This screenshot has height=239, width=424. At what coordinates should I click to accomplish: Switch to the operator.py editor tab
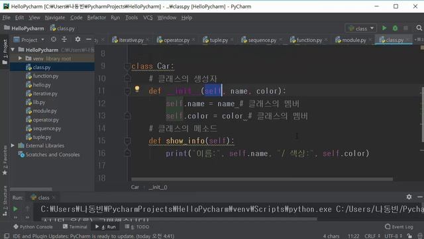pos(176,40)
